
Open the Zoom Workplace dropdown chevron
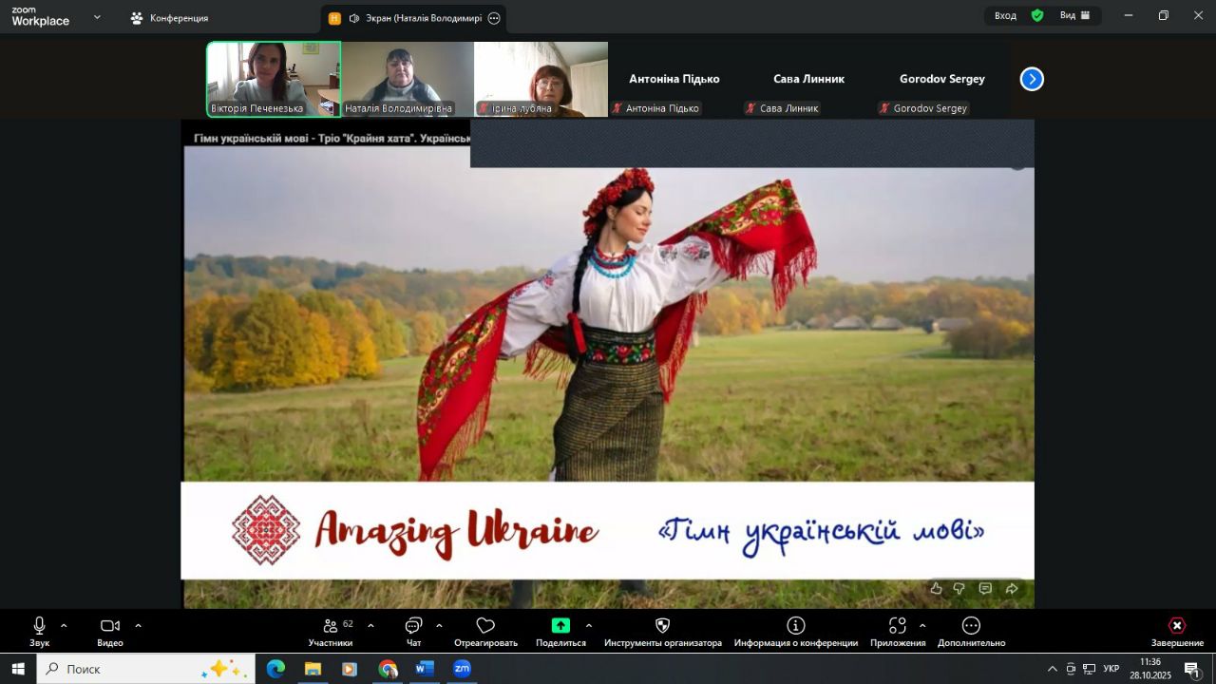pos(97,17)
